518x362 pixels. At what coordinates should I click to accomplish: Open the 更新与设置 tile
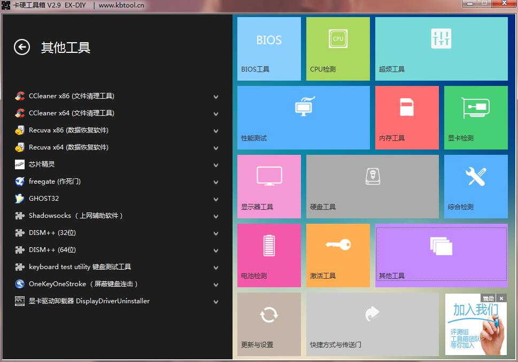click(269, 324)
